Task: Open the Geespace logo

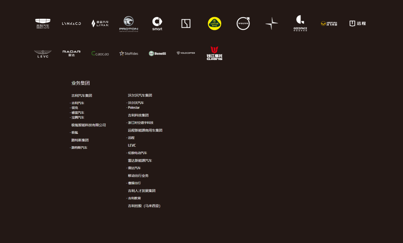Action: pyautogui.click(x=300, y=23)
